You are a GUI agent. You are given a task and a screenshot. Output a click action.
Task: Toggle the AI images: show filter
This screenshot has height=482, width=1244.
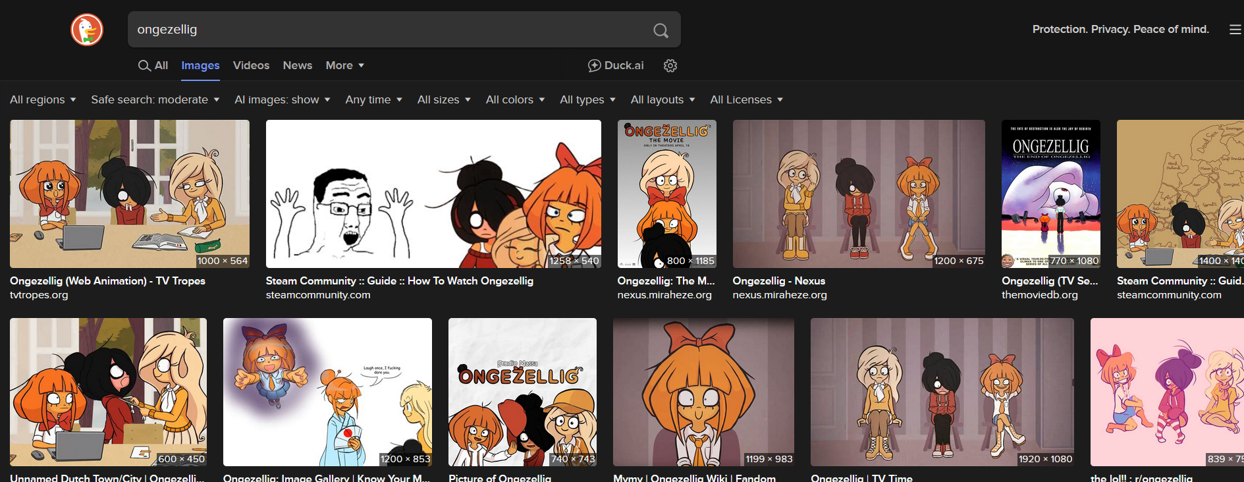(x=282, y=99)
